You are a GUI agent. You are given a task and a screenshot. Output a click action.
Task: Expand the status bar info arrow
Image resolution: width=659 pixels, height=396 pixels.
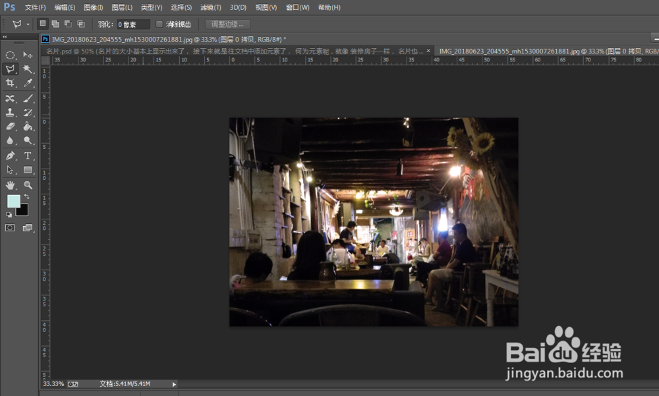coord(174,384)
